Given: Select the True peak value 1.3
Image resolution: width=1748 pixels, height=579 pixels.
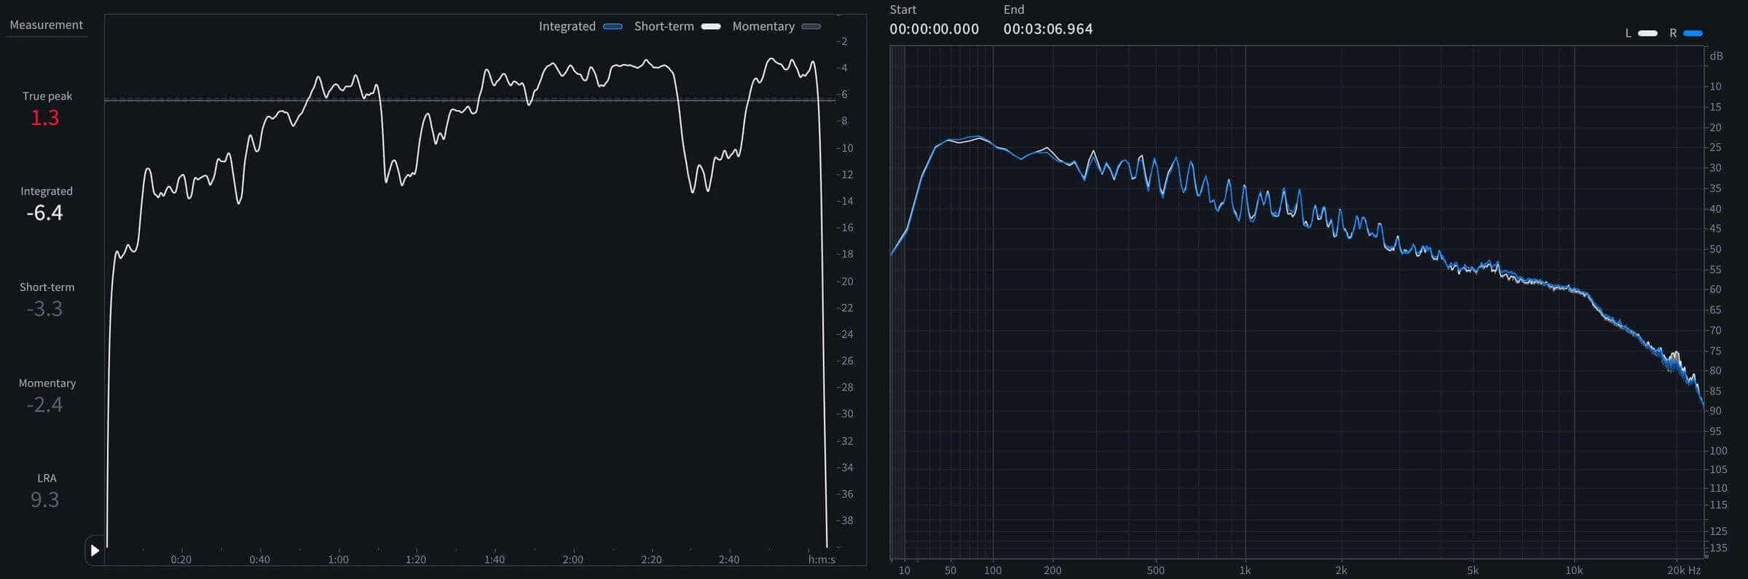Looking at the screenshot, I should [x=44, y=118].
